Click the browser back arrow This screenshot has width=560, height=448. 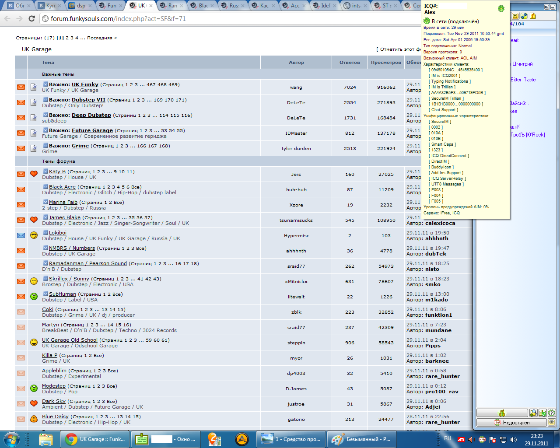click(7, 18)
